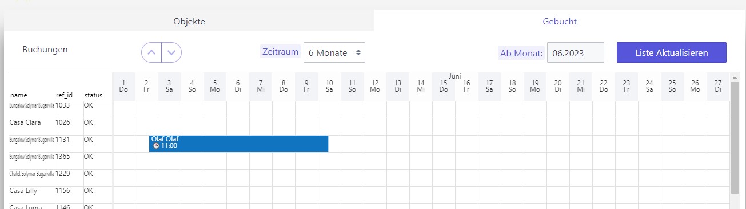Click the vertical scrollbar thumb
Viewport: 746px width, 209px height.
coord(735,138)
